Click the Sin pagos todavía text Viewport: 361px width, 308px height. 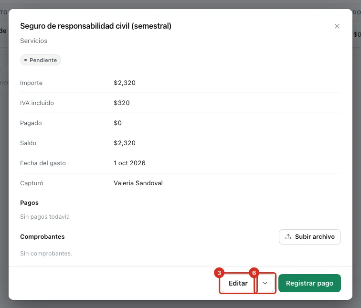[x=45, y=217]
